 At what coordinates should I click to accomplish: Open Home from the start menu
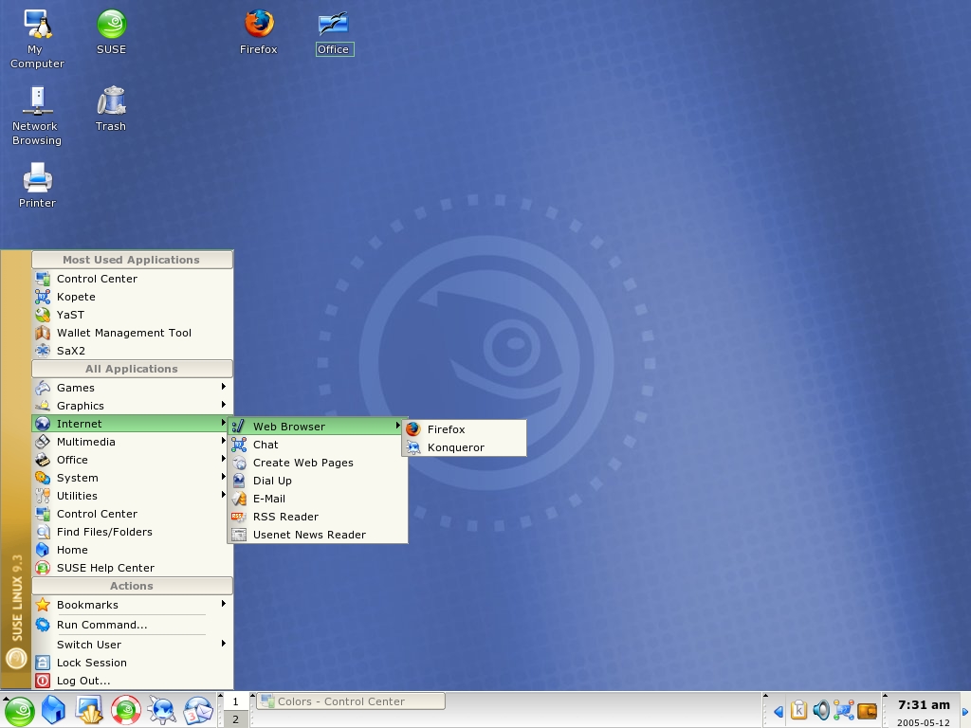(132, 549)
